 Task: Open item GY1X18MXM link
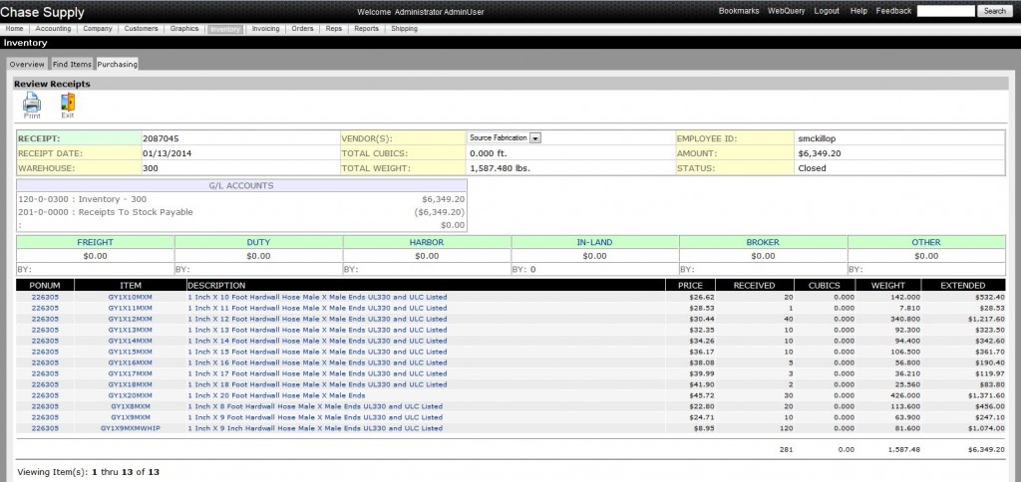(x=131, y=384)
